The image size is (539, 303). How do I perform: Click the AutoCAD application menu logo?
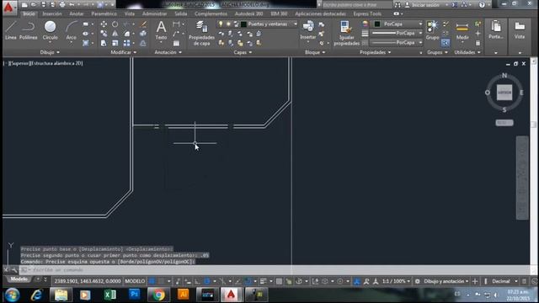(x=8, y=8)
